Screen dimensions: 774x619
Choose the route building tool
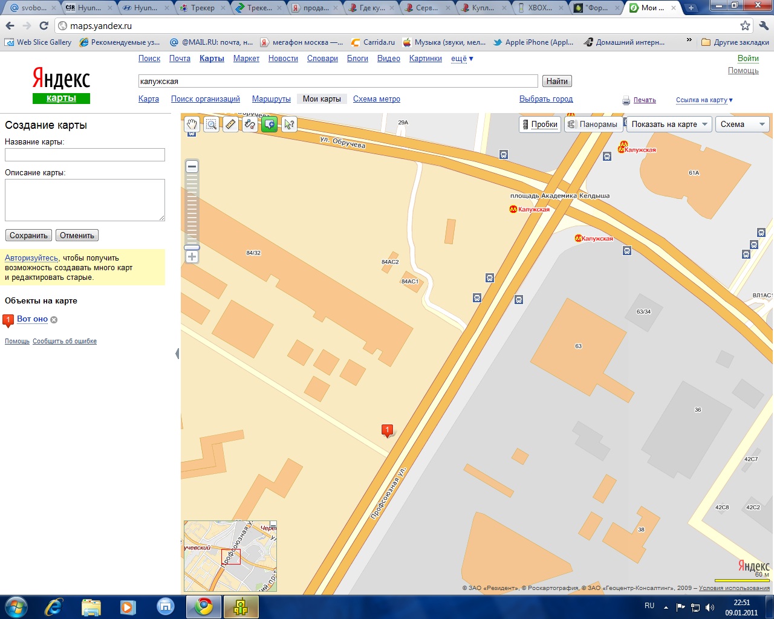click(x=250, y=125)
